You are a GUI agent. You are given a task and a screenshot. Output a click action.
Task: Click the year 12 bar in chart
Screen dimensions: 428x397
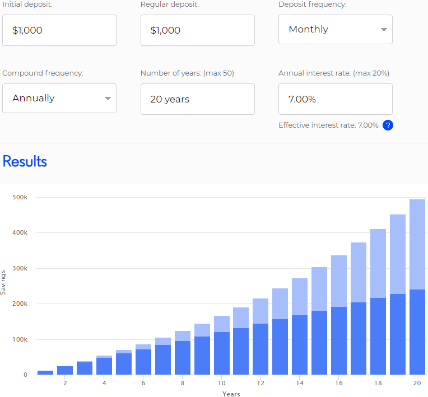[x=260, y=337]
